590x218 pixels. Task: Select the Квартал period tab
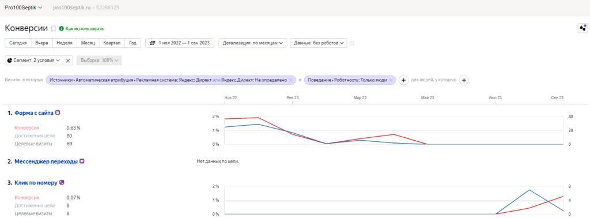tap(112, 43)
